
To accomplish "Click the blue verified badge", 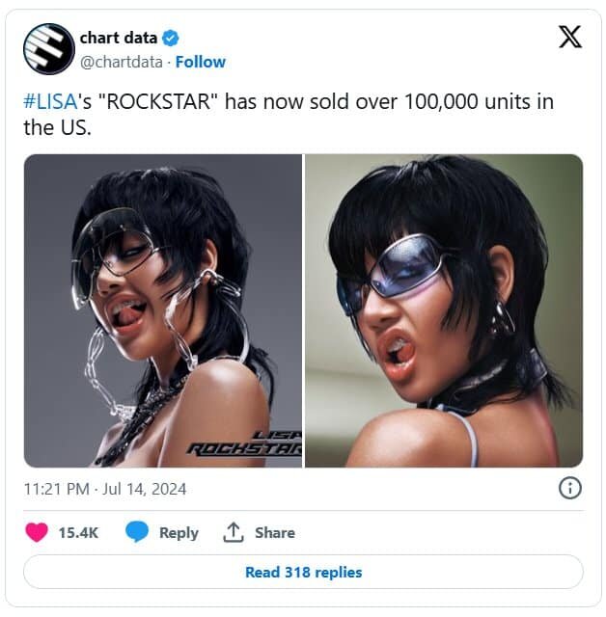I will 171,39.
